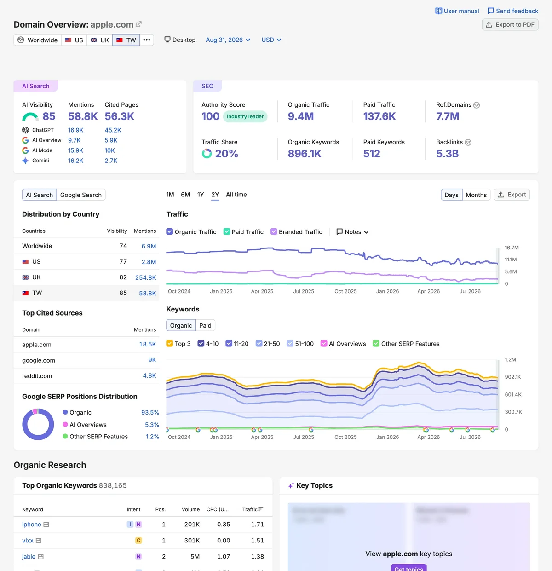
Task: Open SERP icon for iphone keyword
Action: (x=46, y=525)
